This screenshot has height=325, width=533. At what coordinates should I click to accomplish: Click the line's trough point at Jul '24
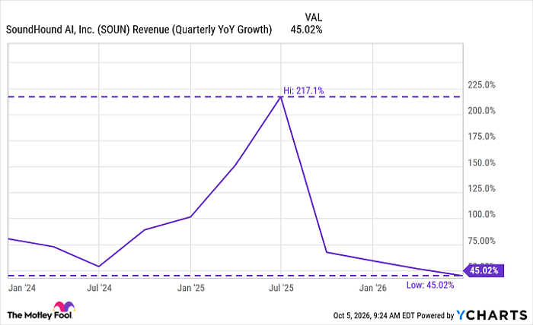click(98, 267)
